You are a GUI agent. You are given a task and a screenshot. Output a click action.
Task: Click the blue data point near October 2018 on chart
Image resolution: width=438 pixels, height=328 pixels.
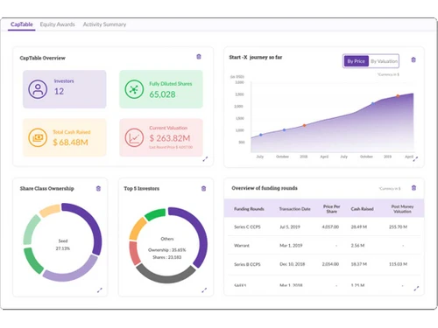pyautogui.click(x=372, y=103)
